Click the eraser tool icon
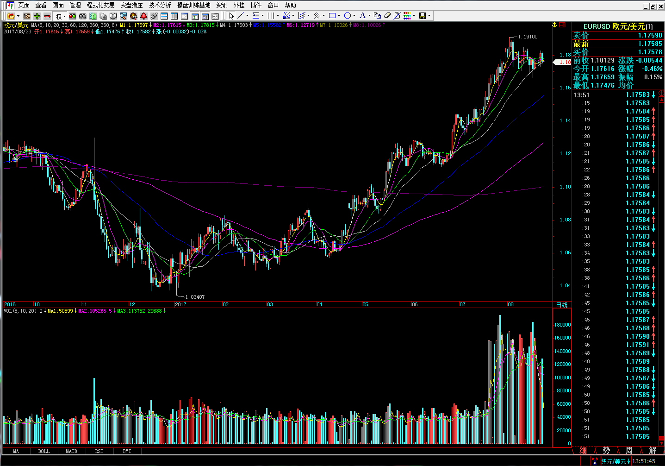 pyautogui.click(x=387, y=16)
